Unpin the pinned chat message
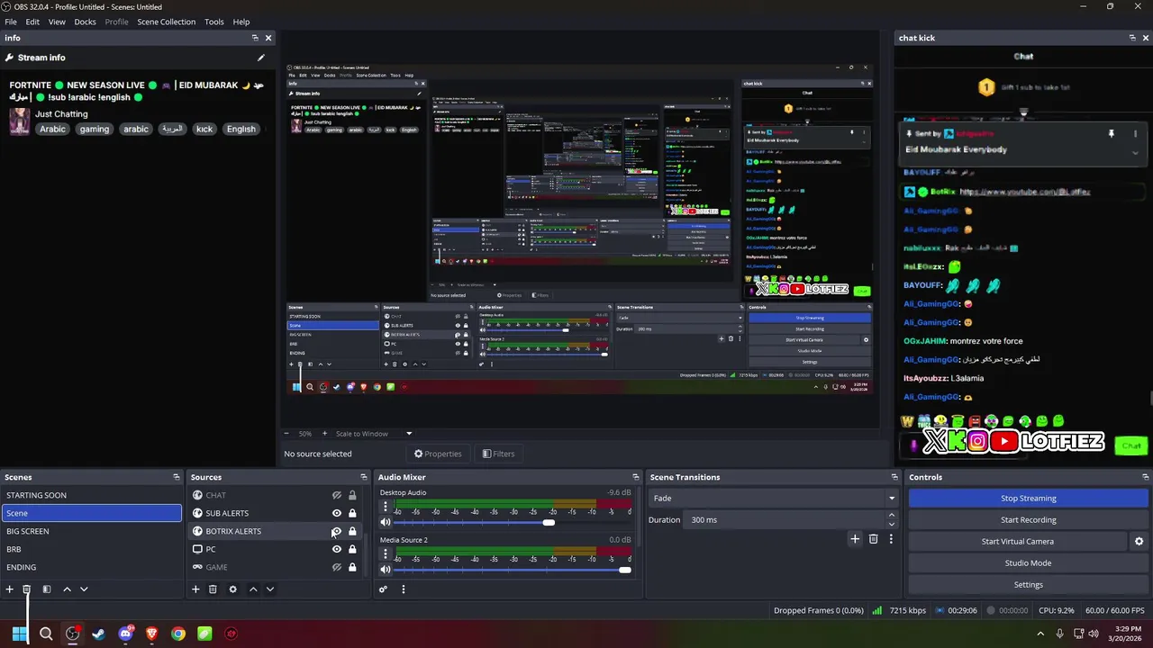 1111,134
